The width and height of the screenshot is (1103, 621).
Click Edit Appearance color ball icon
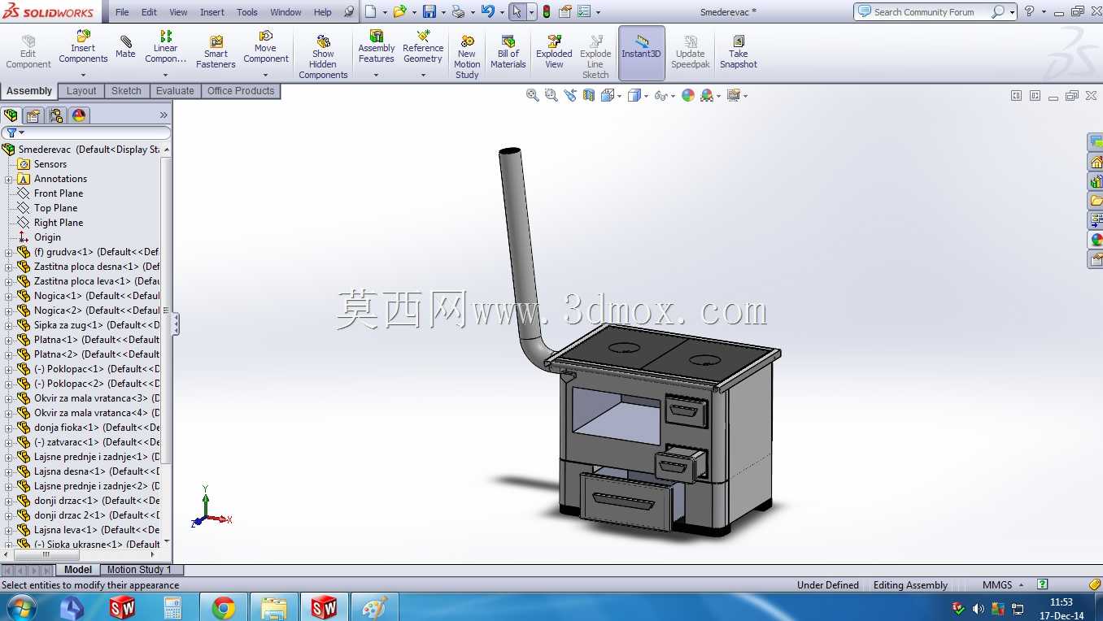[688, 95]
